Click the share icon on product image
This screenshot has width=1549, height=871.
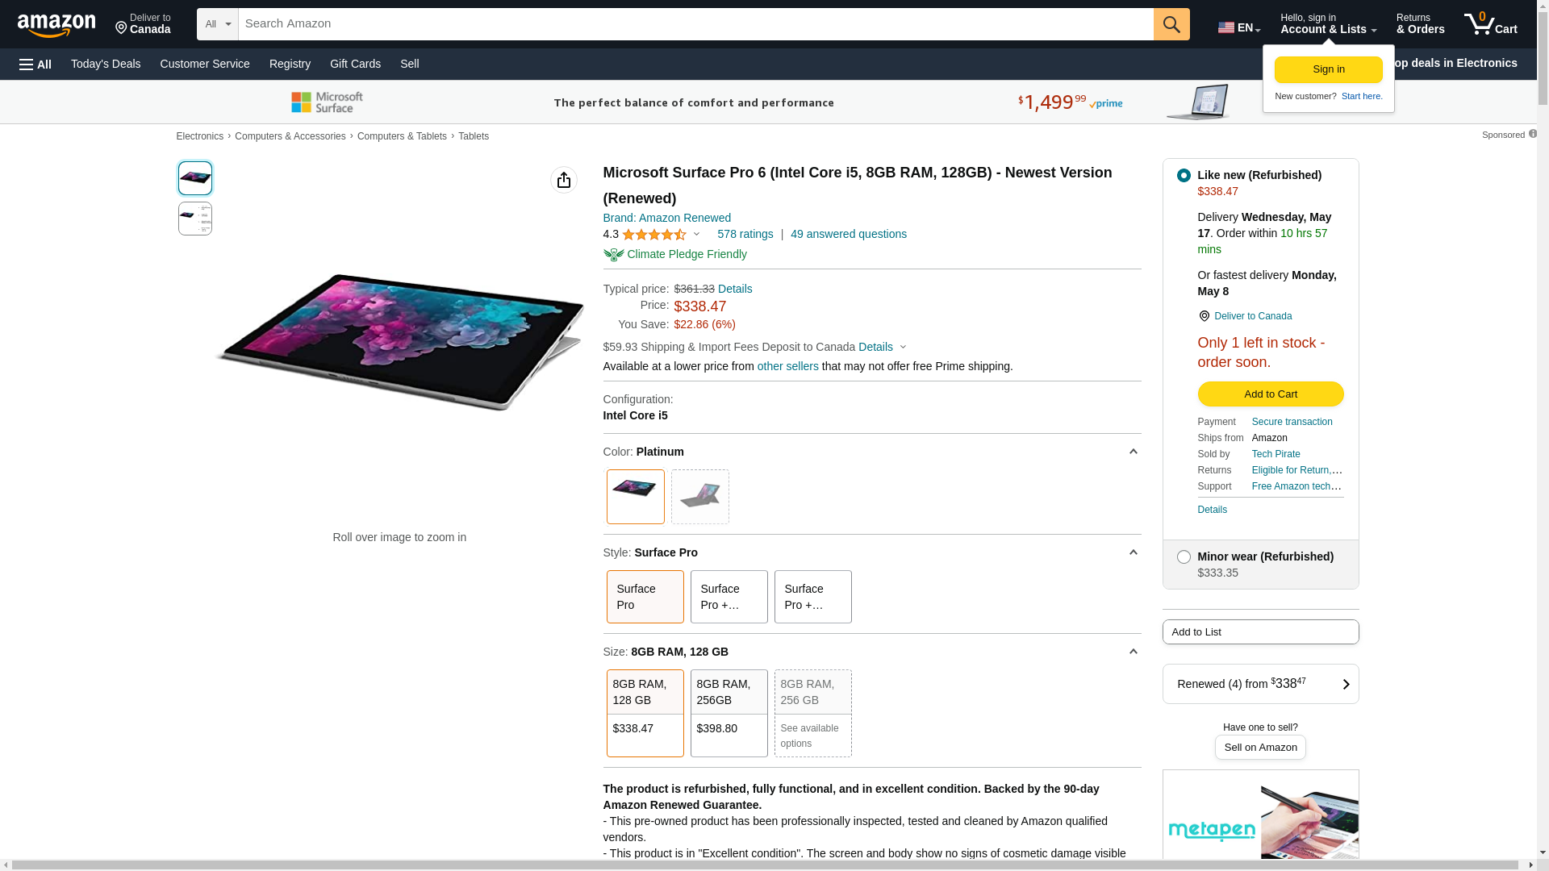563,180
